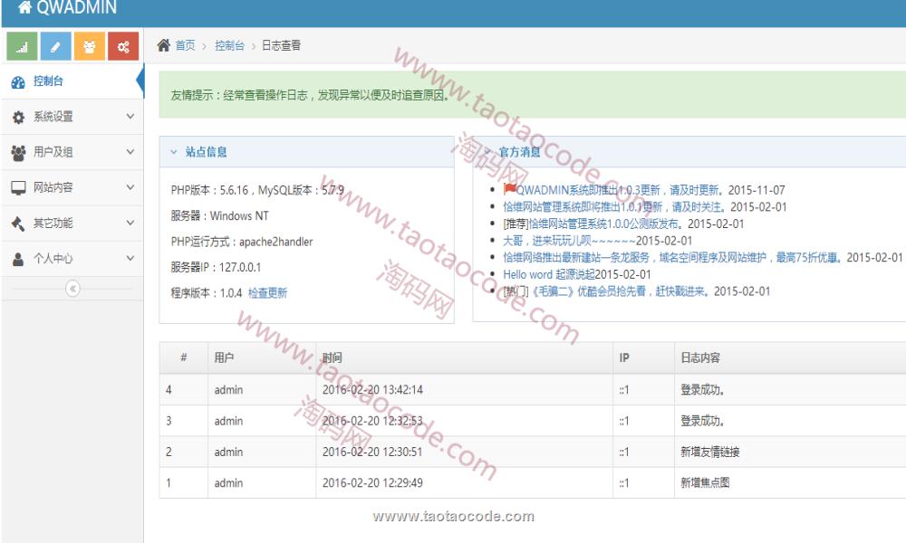Expand the 其它功能 menu arrow

click(130, 223)
